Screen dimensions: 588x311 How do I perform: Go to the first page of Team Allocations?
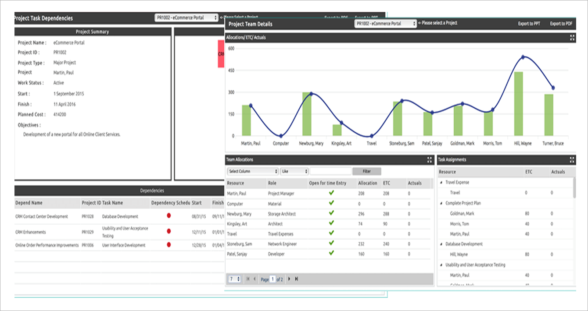pos(247,279)
